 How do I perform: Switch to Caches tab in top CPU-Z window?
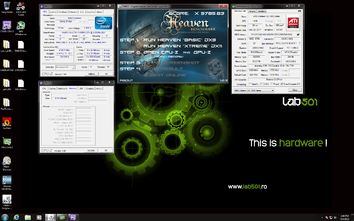click(x=53, y=12)
